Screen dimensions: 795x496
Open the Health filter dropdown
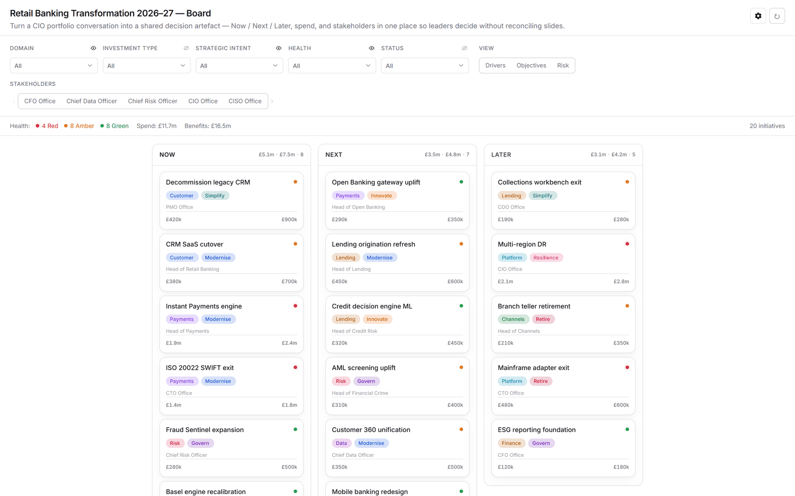[x=332, y=66]
